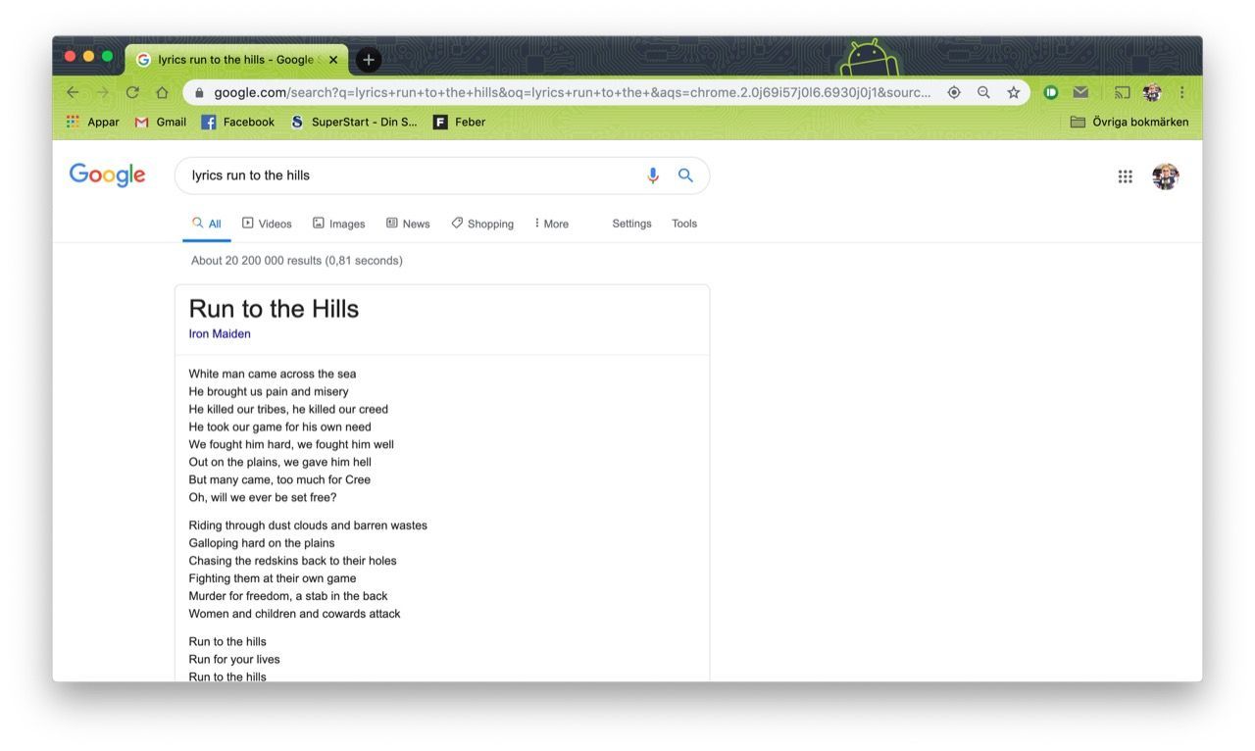Open search Tools

pos(684,224)
